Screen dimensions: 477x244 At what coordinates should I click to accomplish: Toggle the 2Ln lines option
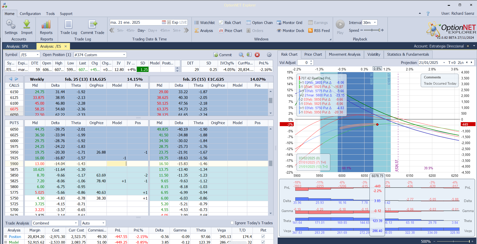pyautogui.click(x=460, y=63)
